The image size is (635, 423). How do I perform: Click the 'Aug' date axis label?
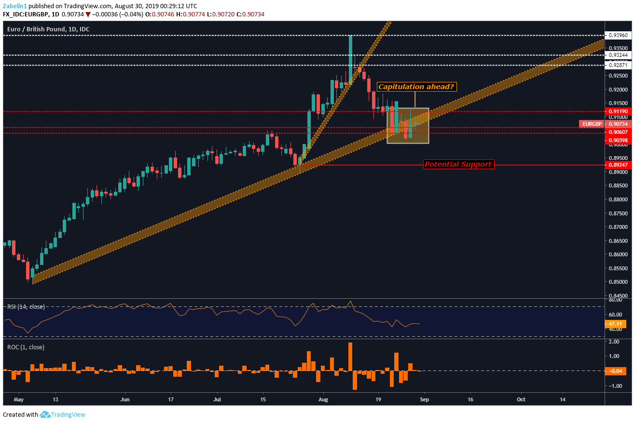click(x=324, y=399)
